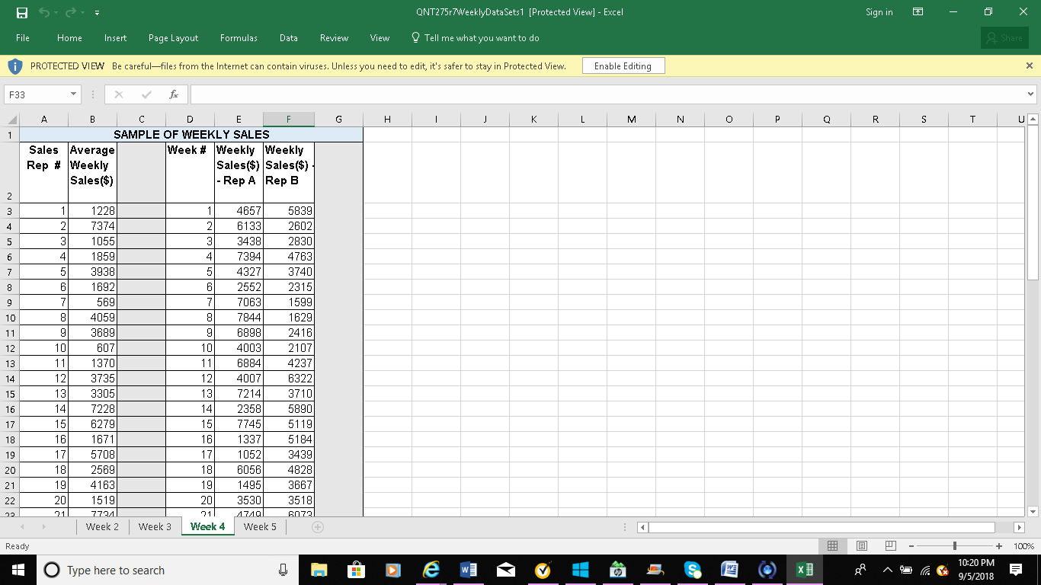
Task: Click the zoom out minus icon
Action: tap(912, 546)
